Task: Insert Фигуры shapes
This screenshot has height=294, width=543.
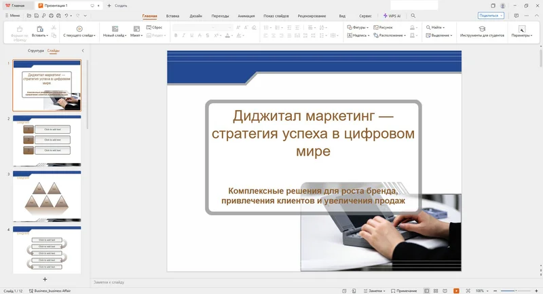Action: (x=358, y=27)
